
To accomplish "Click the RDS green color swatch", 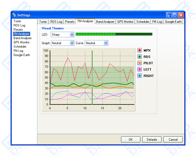I will (x=140, y=57).
